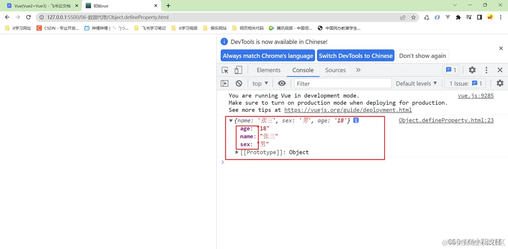Share this page via share icon

[x=403, y=17]
